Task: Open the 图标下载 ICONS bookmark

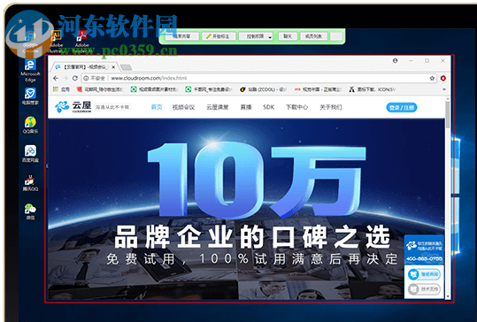Action: click(x=372, y=89)
